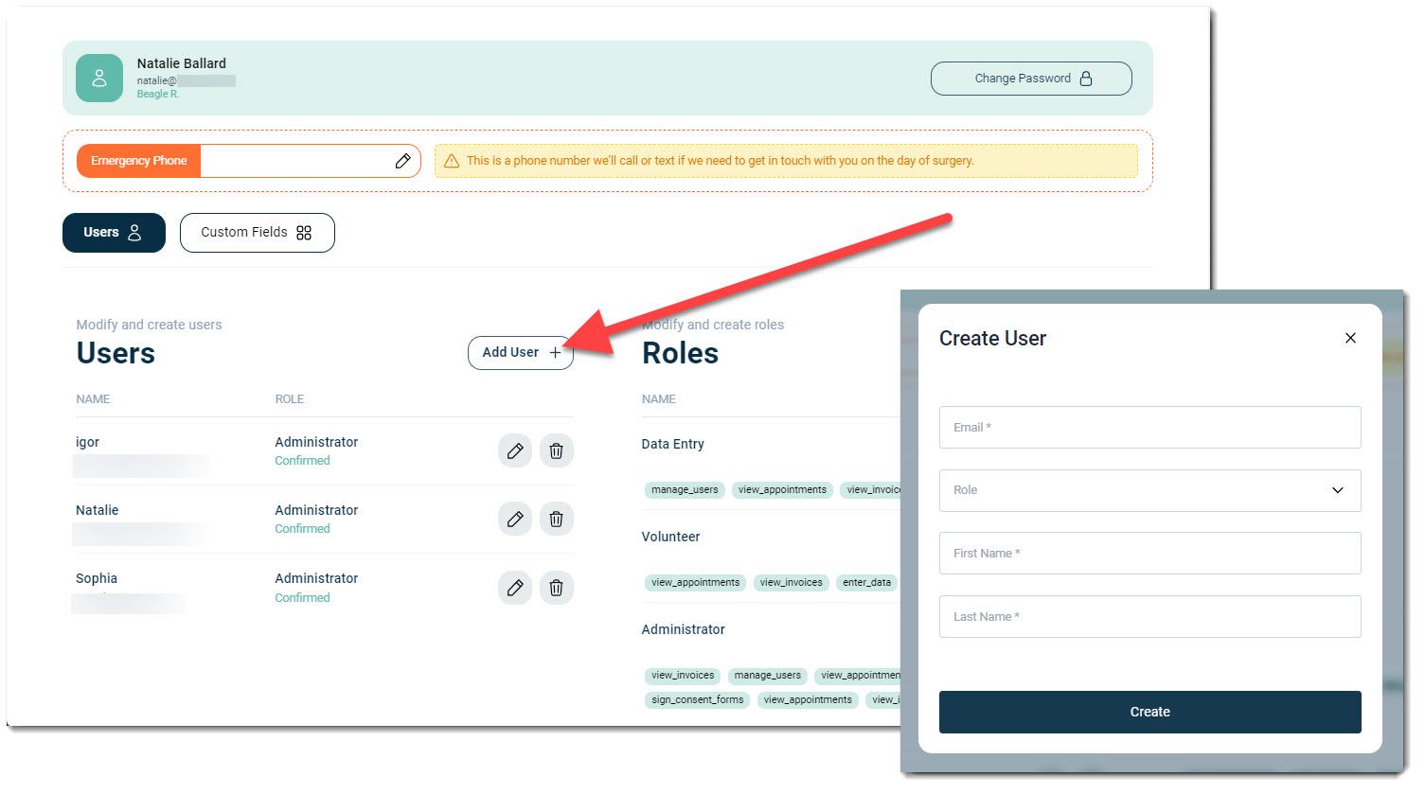Click into the First Name field
The image size is (1425, 794).
pyautogui.click(x=1149, y=554)
